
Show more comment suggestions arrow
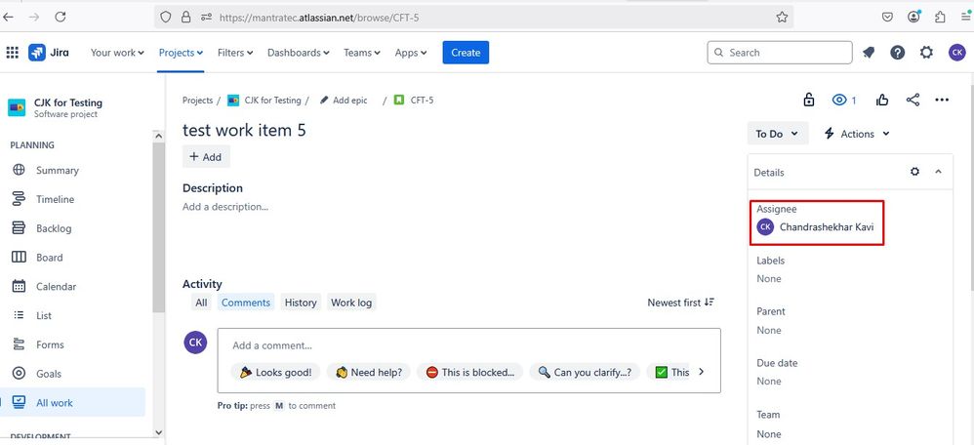[702, 372]
